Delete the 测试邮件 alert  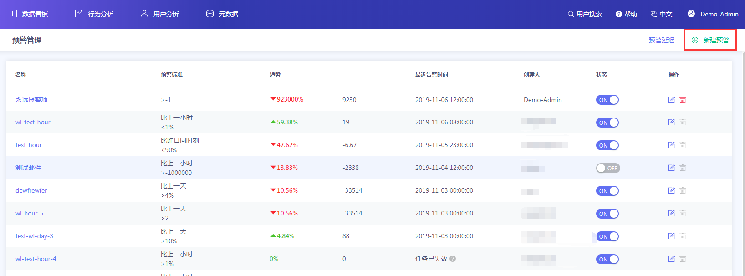[x=683, y=168]
